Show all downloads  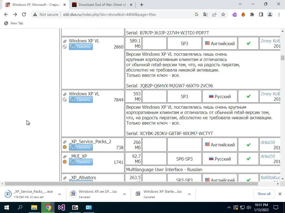[264, 194]
